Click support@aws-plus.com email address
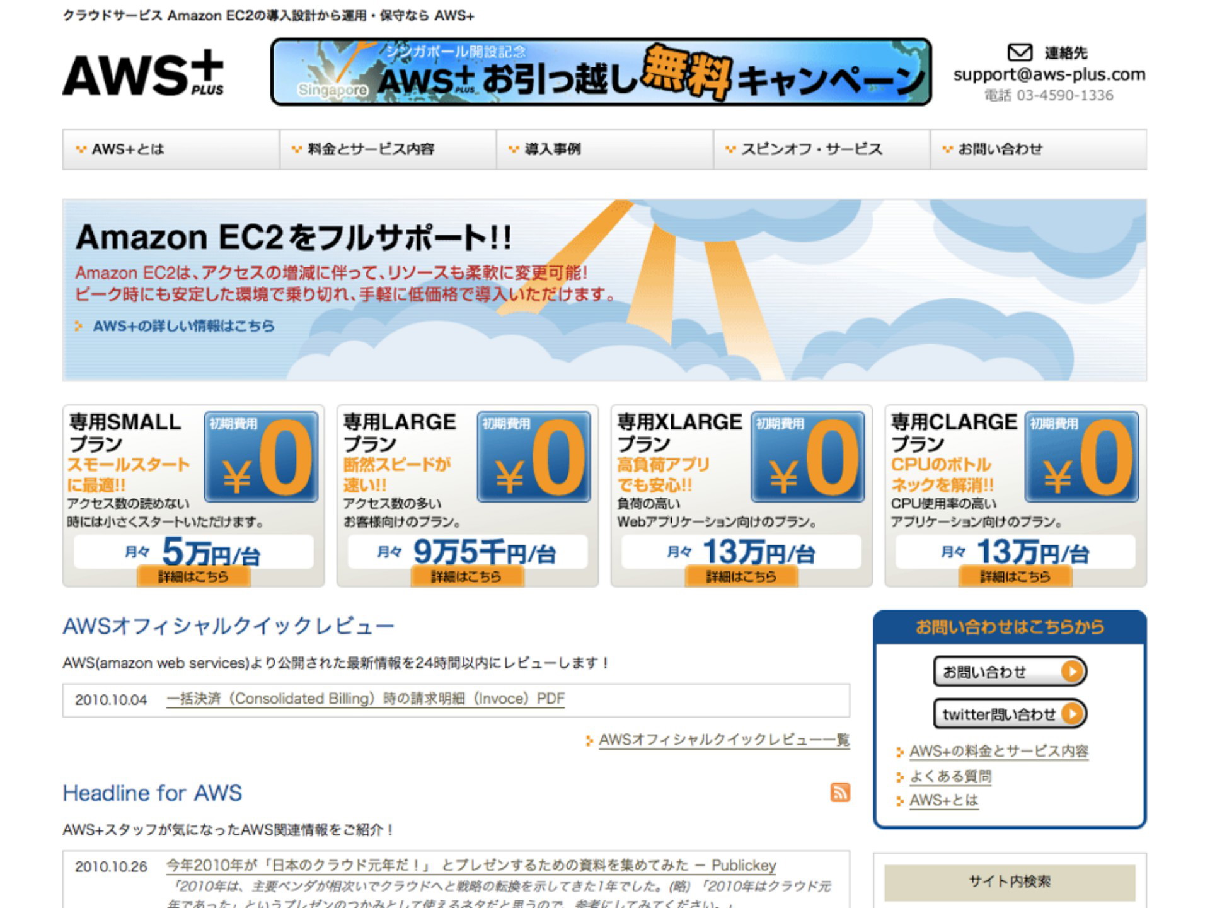Image resolution: width=1210 pixels, height=908 pixels. click(1049, 74)
